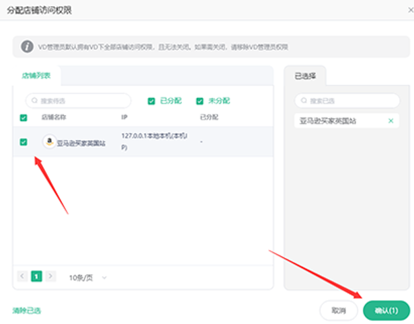The image size is (414, 324).
Task: Select the 亚马逊买家英国站 store name in the list
Action: [81, 143]
